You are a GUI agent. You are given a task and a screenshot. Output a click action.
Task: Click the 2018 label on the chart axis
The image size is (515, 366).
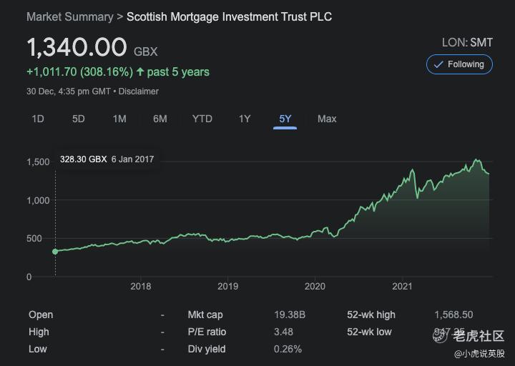[141, 286]
